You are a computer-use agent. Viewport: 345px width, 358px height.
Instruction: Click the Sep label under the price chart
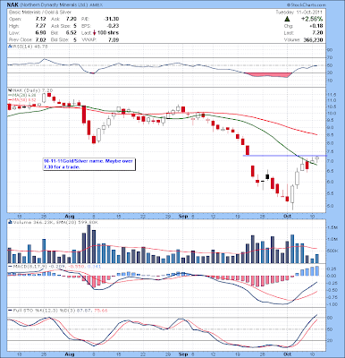click(x=182, y=216)
